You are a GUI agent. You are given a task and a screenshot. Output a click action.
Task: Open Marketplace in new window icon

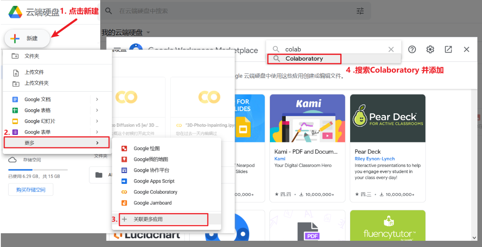pos(448,49)
